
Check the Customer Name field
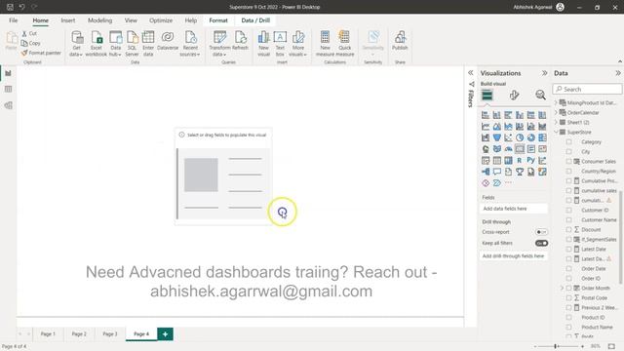pos(568,219)
